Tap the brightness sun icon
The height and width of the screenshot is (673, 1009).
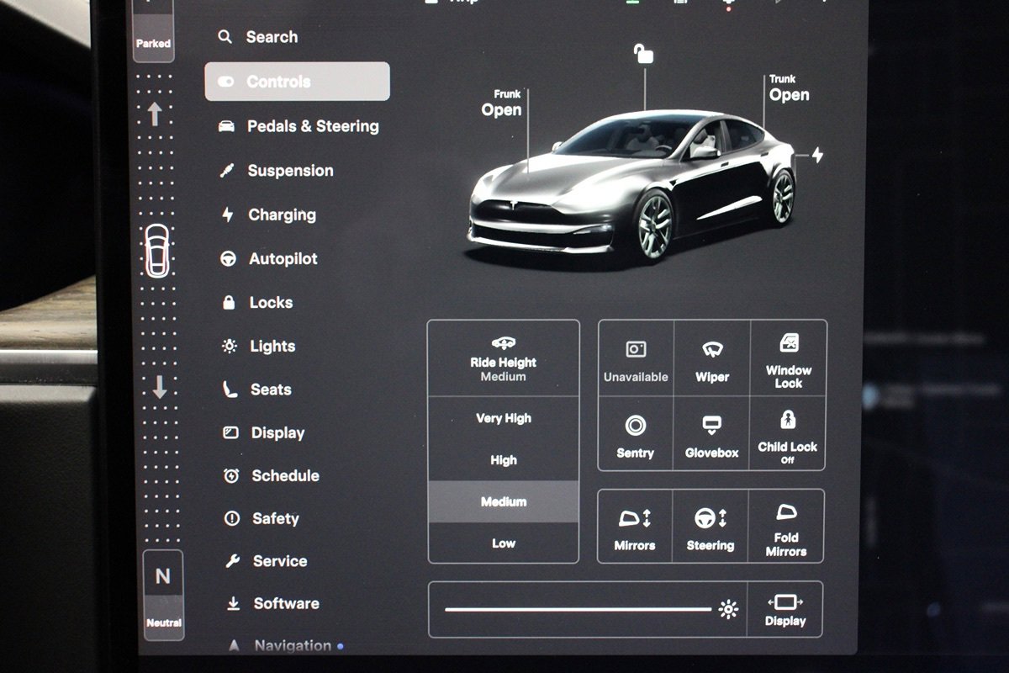pyautogui.click(x=729, y=610)
